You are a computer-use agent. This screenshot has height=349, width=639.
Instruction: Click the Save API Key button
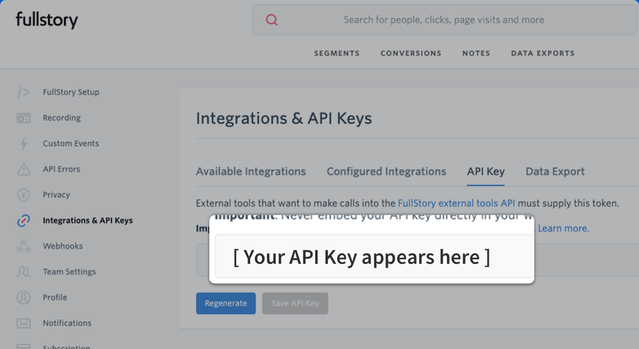point(295,303)
